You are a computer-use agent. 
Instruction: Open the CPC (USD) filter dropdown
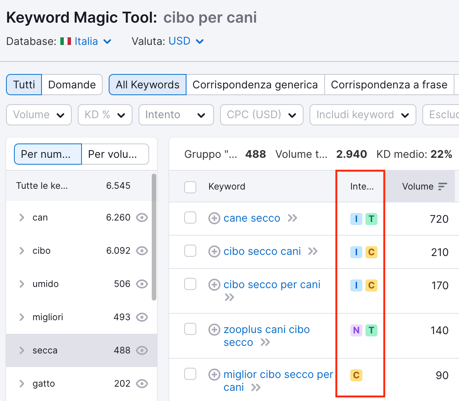click(262, 115)
